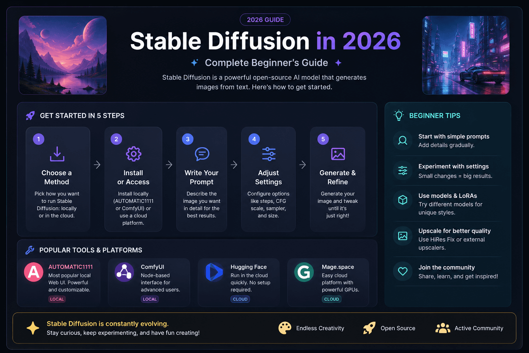
Task: Click the rocket icon beside Open Source
Action: click(369, 328)
